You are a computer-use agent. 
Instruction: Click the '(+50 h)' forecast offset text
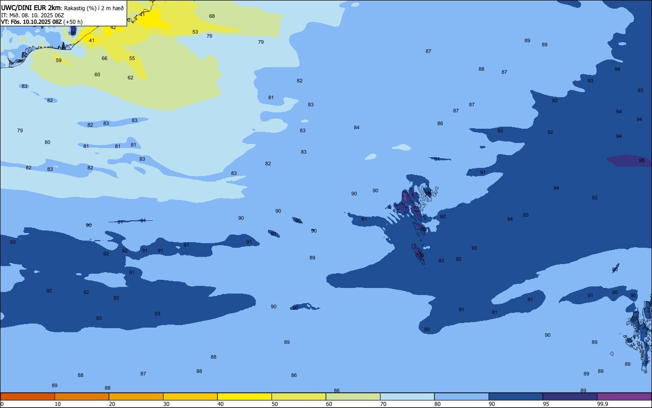73,22
